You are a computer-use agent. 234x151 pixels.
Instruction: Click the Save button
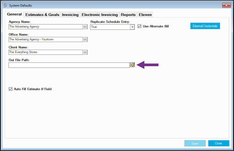[x=195, y=143]
